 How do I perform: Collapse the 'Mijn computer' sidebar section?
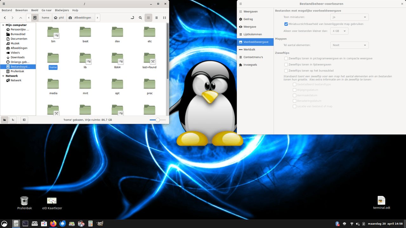(x=3, y=25)
